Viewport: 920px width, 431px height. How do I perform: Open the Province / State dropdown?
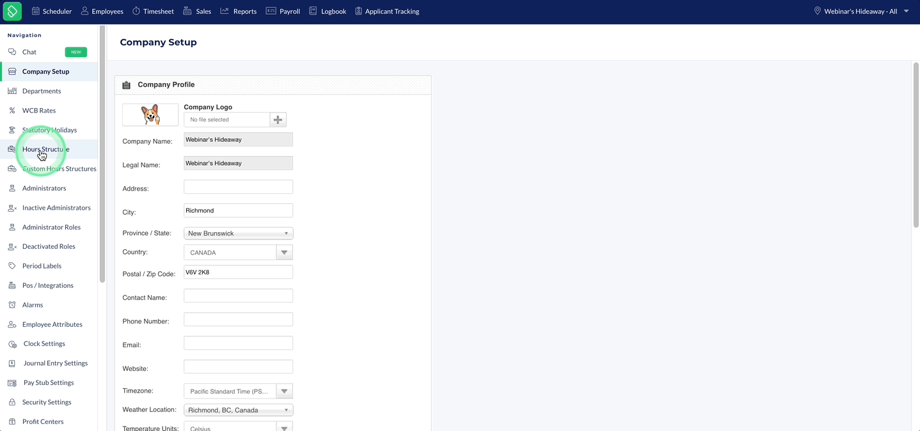pyautogui.click(x=238, y=233)
